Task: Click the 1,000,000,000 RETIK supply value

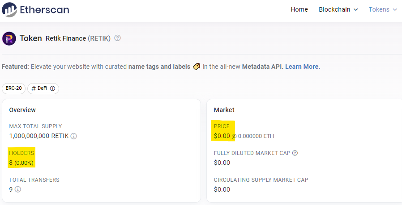Action: (39, 136)
